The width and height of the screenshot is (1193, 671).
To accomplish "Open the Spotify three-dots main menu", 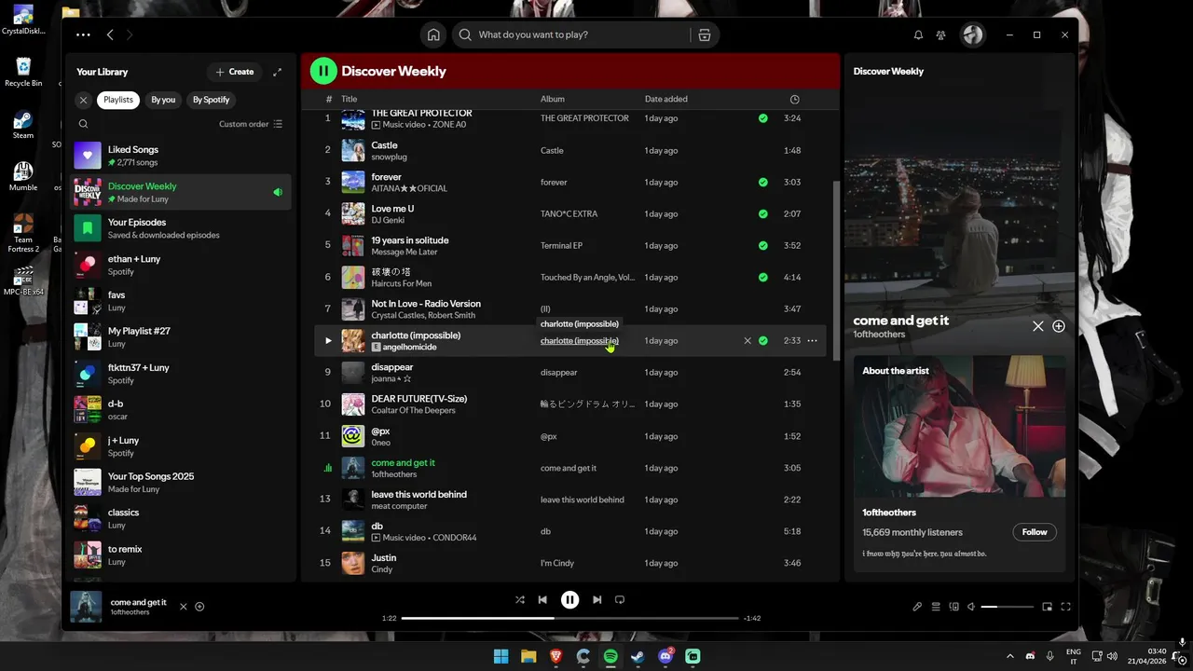I will (x=83, y=34).
